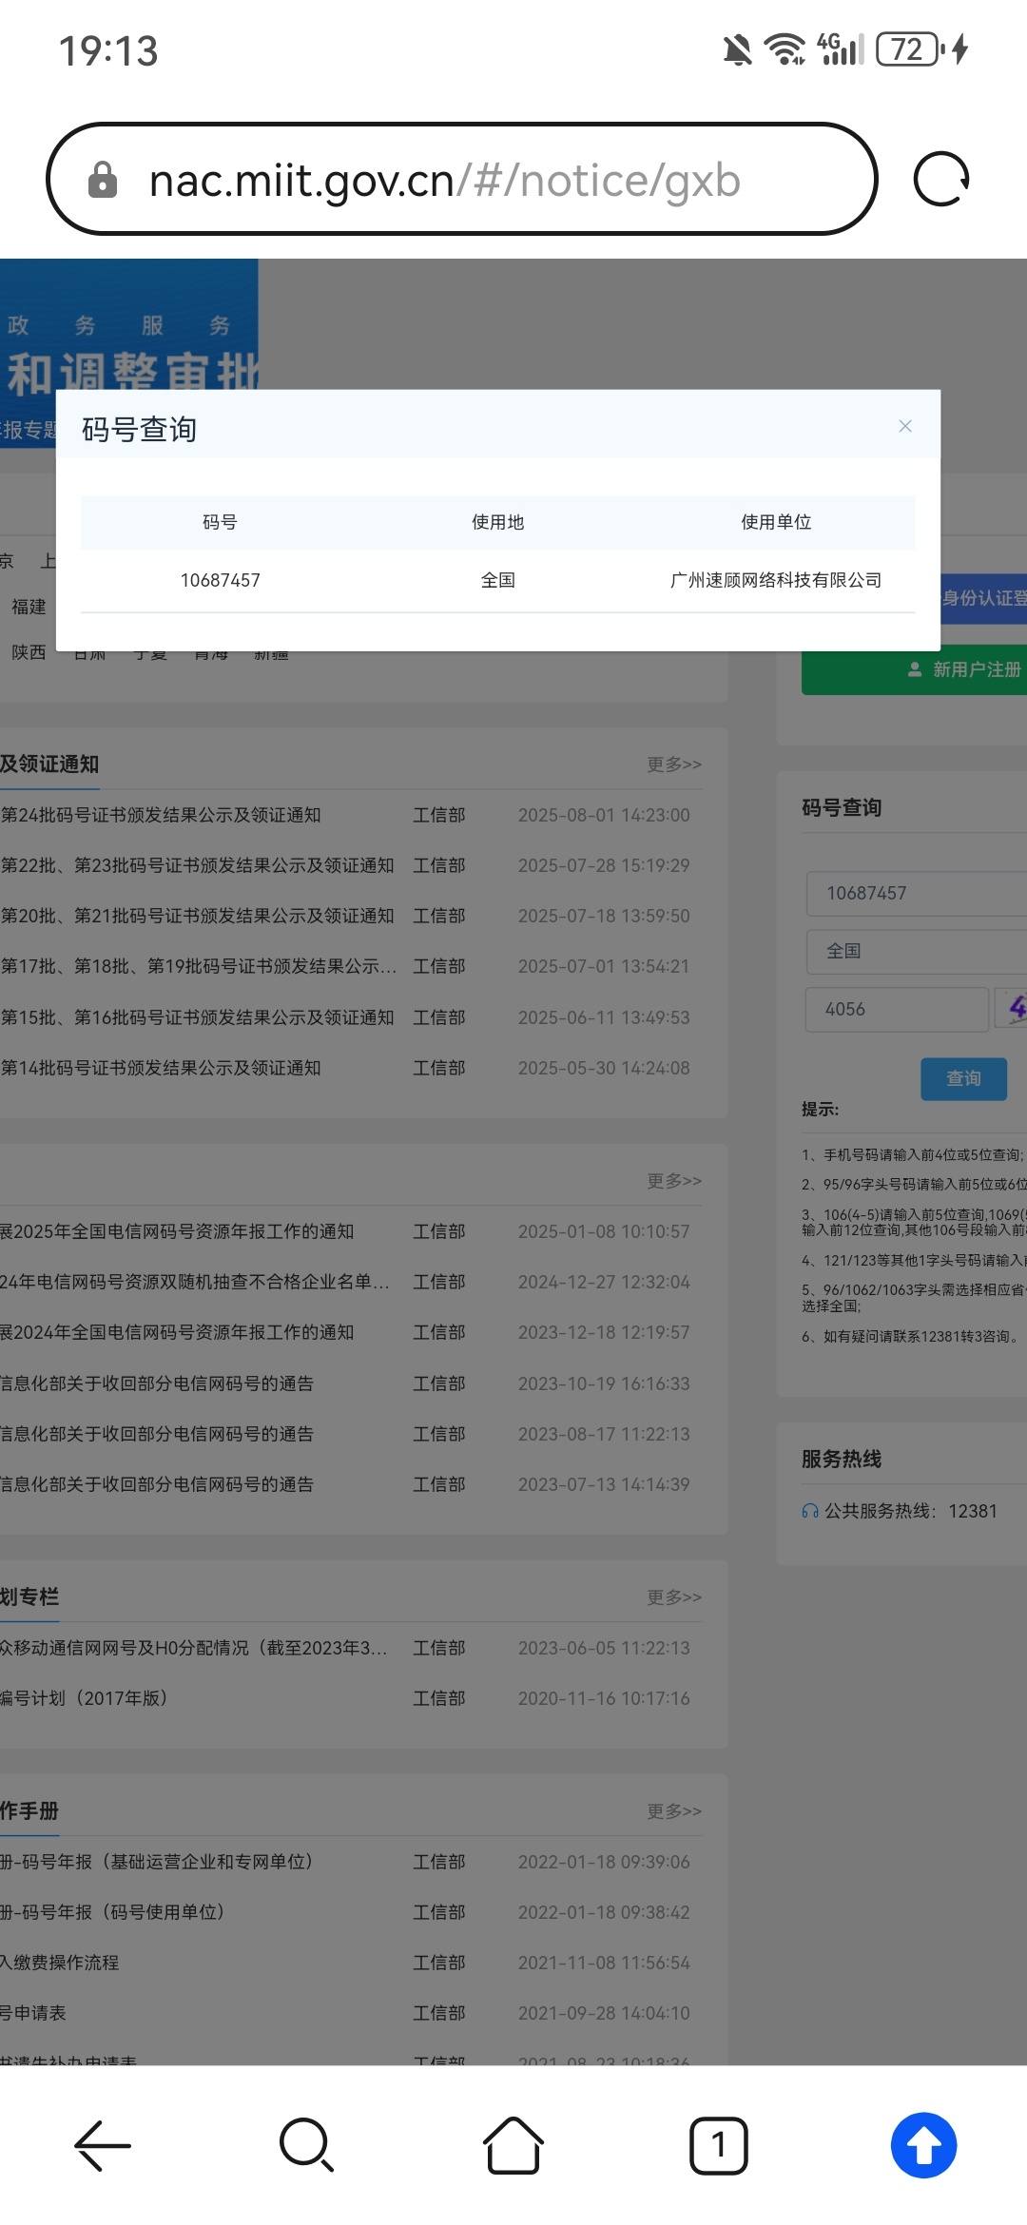The width and height of the screenshot is (1027, 2225).
Task: Click the 码号查询 sidebar panel heading
Action: 842,807
